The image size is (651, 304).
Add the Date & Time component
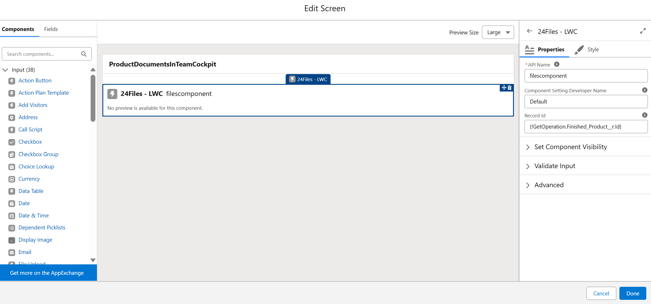click(34, 216)
